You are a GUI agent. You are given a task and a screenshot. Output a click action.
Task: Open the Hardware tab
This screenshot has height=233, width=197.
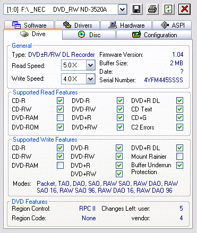(x=126, y=25)
